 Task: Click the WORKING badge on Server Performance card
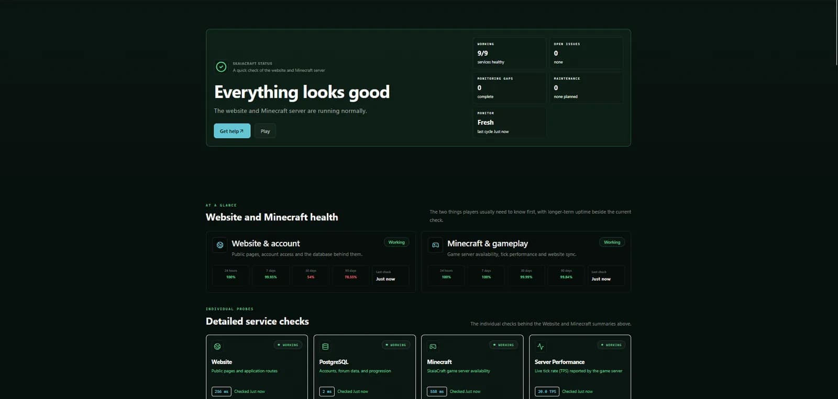[611, 345]
